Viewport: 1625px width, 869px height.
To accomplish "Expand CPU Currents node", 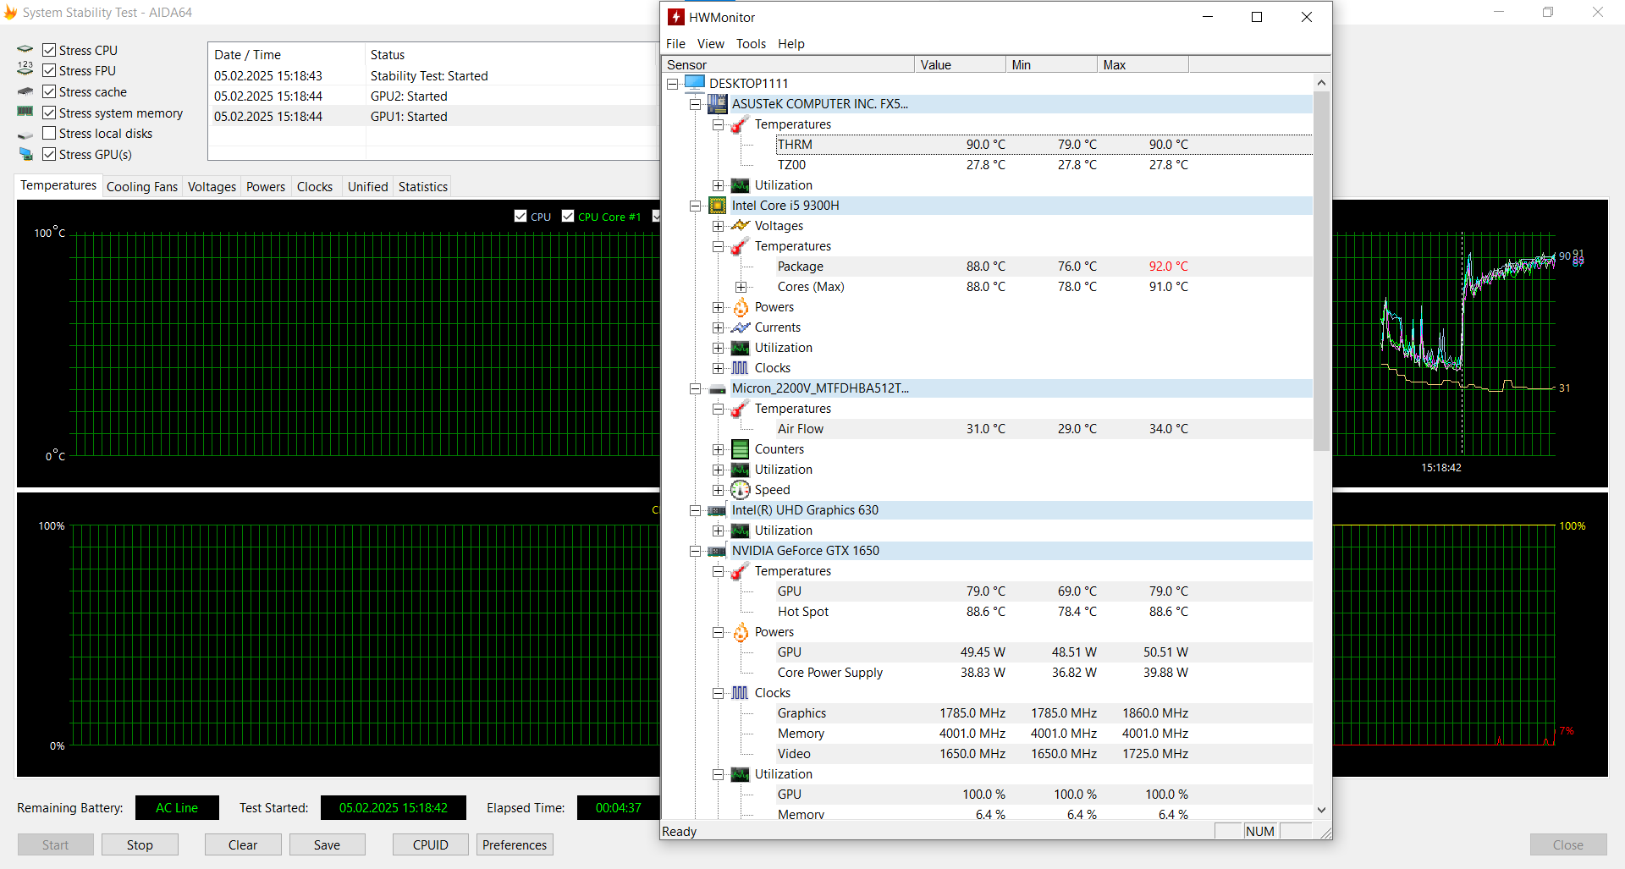I will click(x=718, y=327).
